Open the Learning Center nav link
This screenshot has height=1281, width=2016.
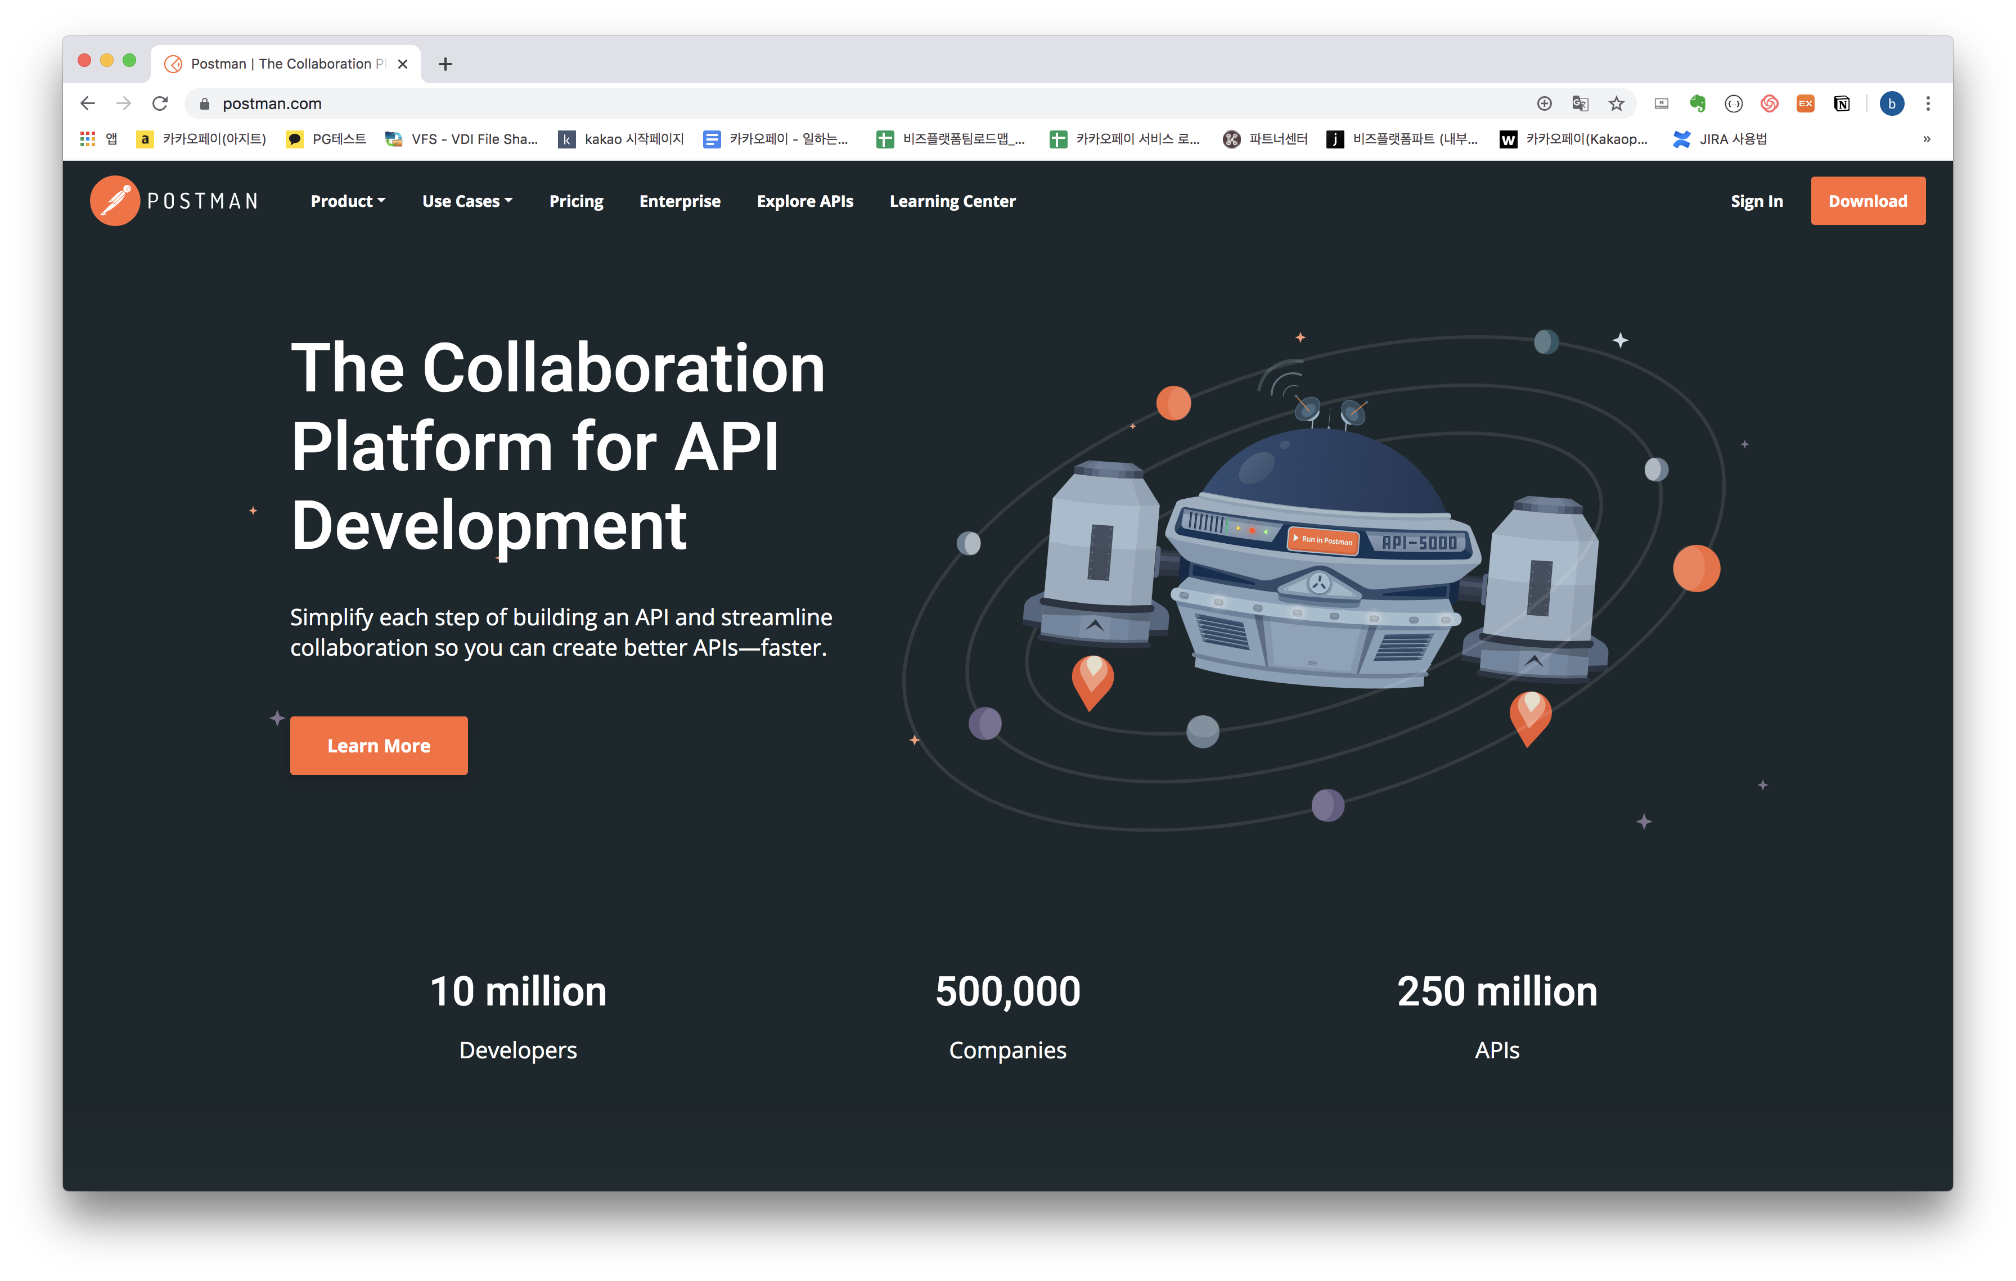[952, 201]
